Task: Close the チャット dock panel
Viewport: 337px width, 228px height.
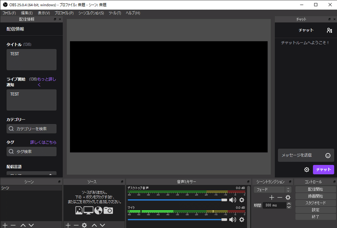Action: [334, 19]
